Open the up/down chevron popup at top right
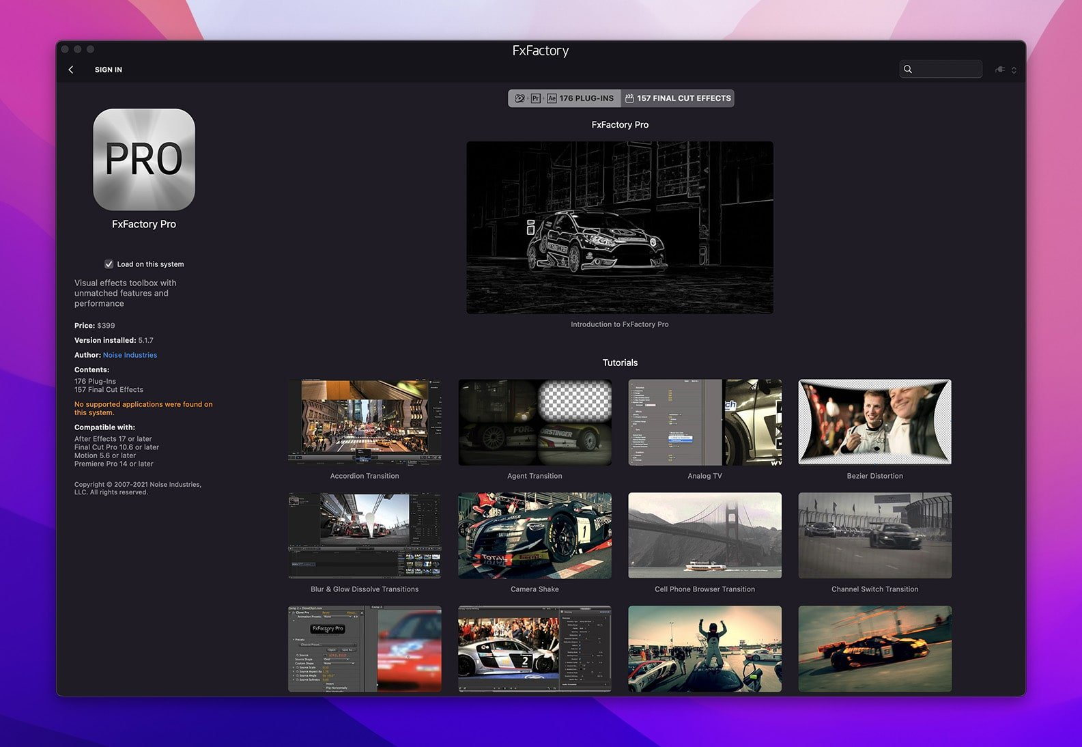 (x=1014, y=70)
